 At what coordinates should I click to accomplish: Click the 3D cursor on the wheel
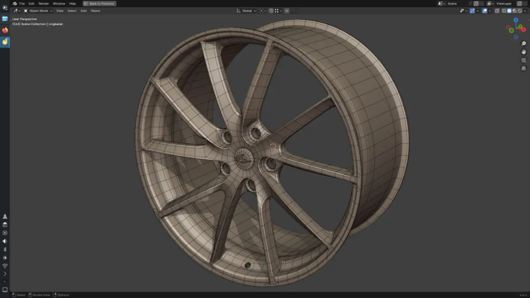click(x=273, y=146)
